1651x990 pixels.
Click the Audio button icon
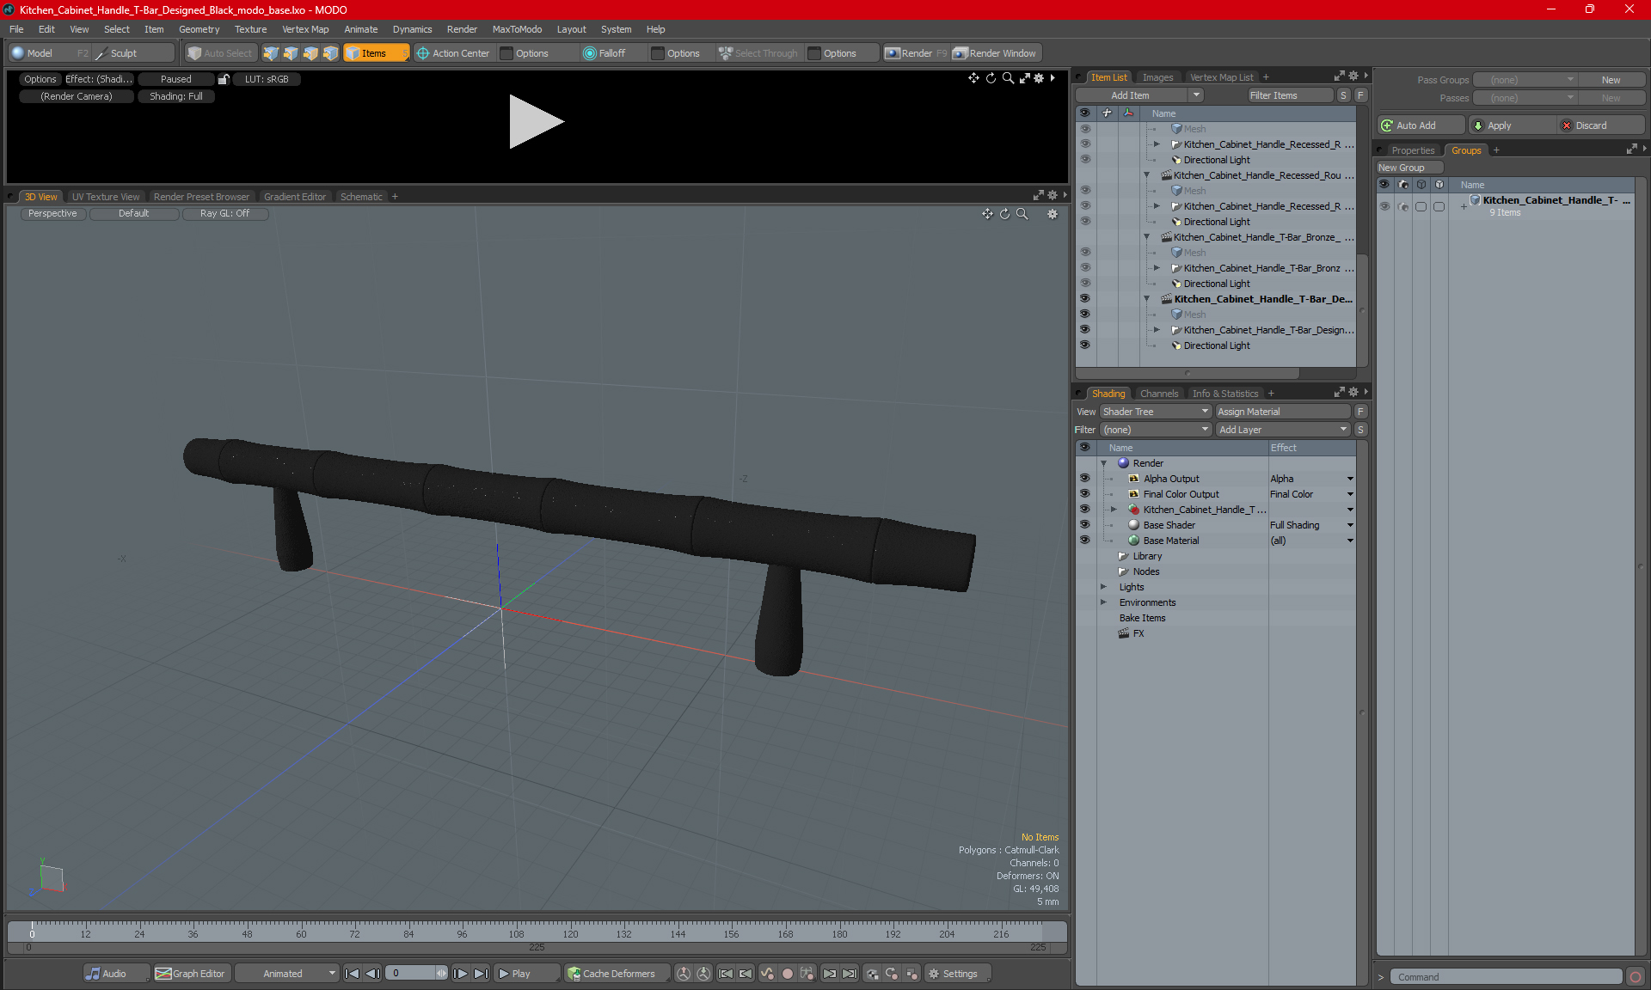click(93, 974)
